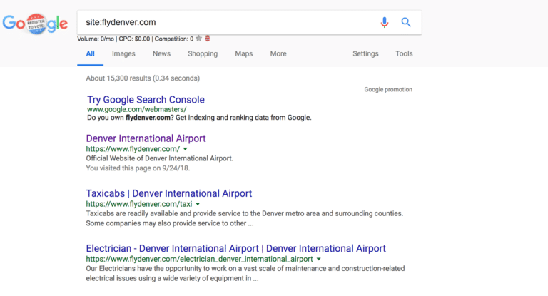Screen dimensions: 548x296
Task: Click the red icon after the star
Action: pos(208,39)
